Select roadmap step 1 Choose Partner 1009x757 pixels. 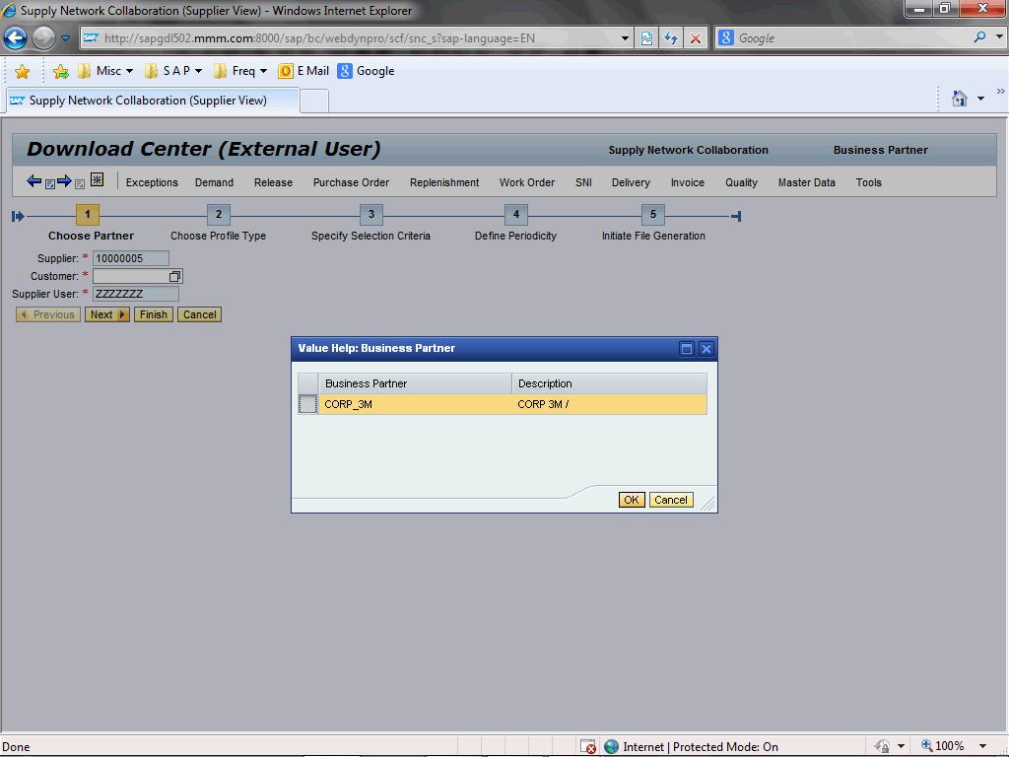[88, 214]
